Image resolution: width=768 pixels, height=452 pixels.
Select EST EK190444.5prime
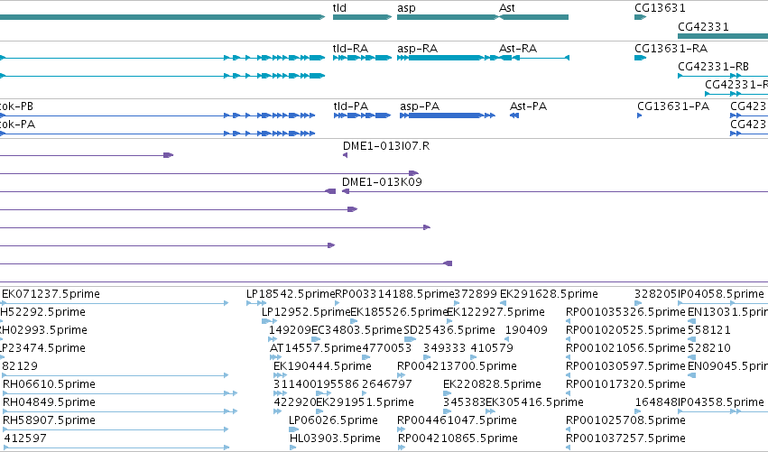(322, 366)
